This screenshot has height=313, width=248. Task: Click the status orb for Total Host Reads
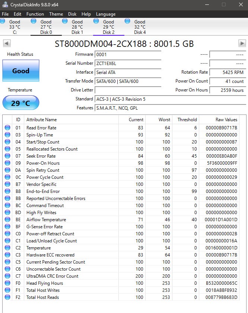(7, 297)
